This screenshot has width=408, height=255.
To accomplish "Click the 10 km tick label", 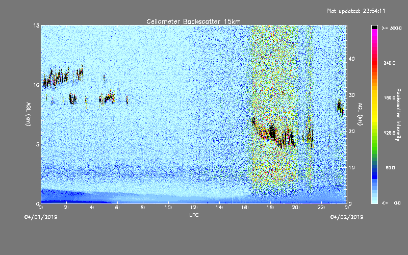I will (x=36, y=85).
